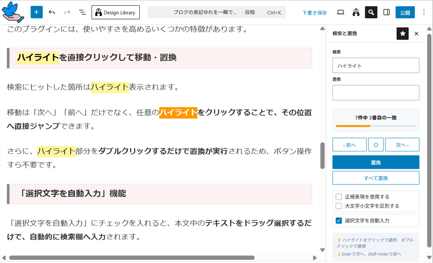Click the match progress bar

(x=376, y=126)
